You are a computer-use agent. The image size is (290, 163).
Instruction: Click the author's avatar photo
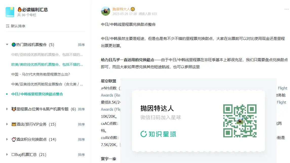(106, 11)
